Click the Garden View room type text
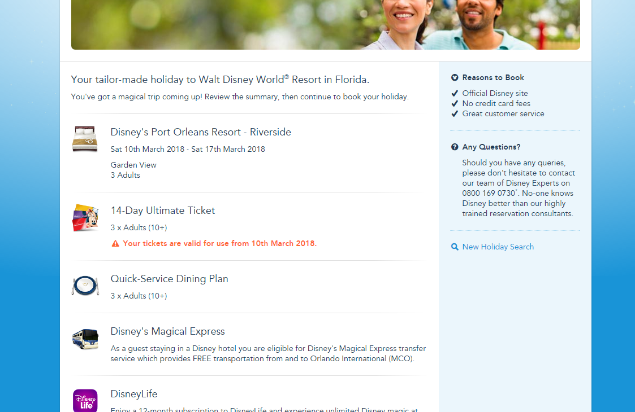 click(x=133, y=165)
